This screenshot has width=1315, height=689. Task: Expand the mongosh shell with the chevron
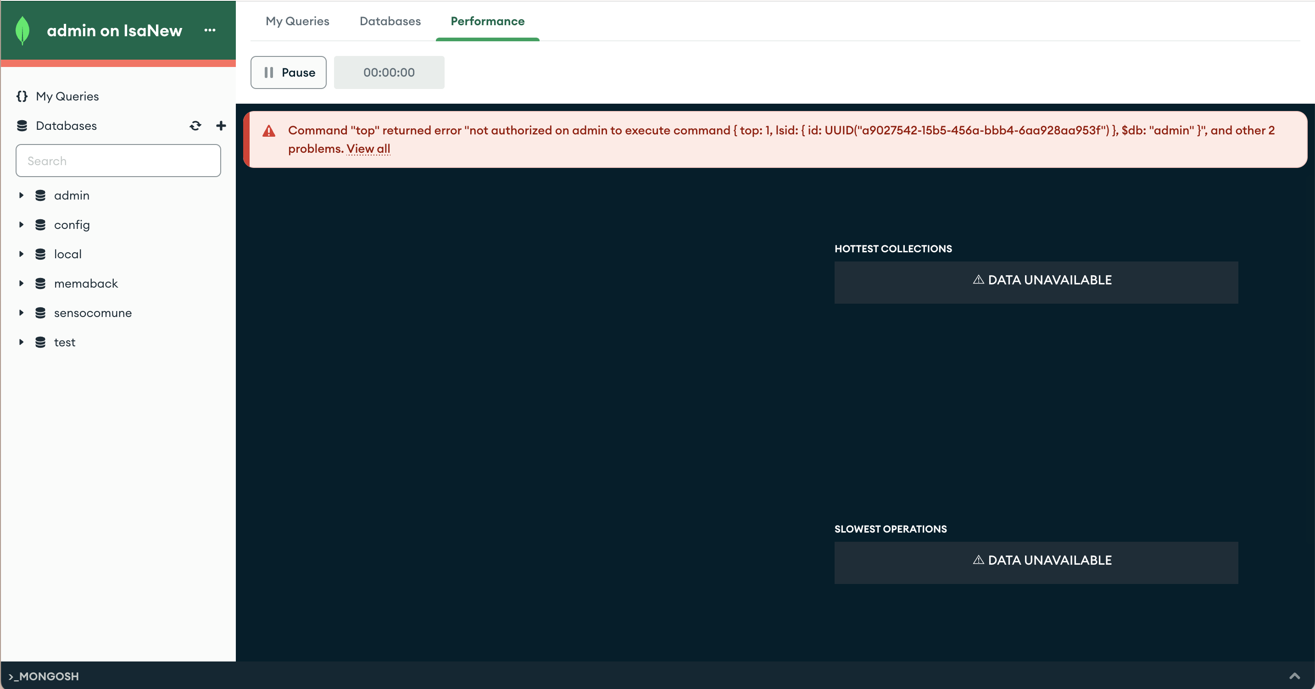(1294, 676)
